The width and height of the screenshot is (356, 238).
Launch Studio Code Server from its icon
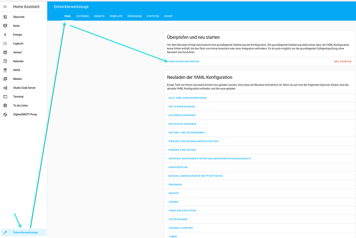[x=5, y=88]
